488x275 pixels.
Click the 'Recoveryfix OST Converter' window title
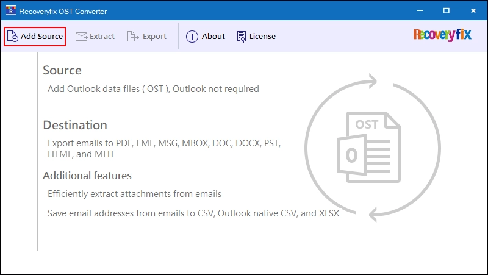63,11
